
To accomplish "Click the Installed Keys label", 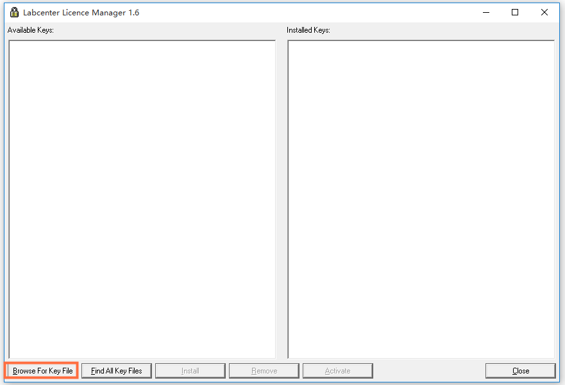I will 308,30.
